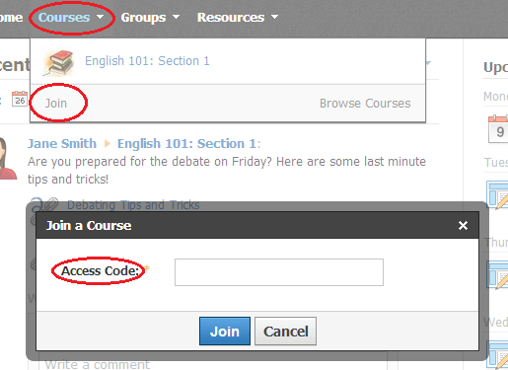Screen dimensions: 508x370
Task: Open the Groups dropdown menu
Action: click(150, 18)
